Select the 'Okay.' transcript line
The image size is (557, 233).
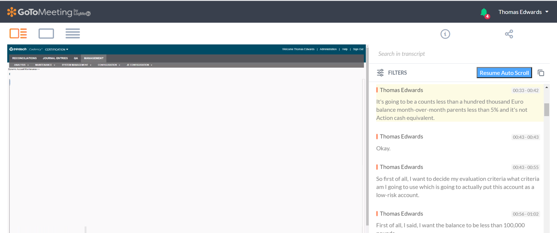[383, 148]
